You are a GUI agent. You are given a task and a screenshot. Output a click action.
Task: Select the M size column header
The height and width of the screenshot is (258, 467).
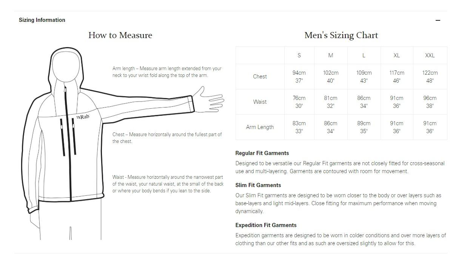[x=330, y=55]
